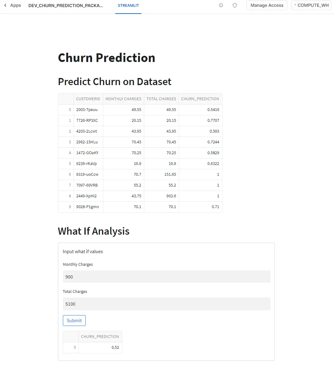The image size is (334, 370).
Task: Select the MONTHLY CHARGES column header
Action: coord(123,99)
